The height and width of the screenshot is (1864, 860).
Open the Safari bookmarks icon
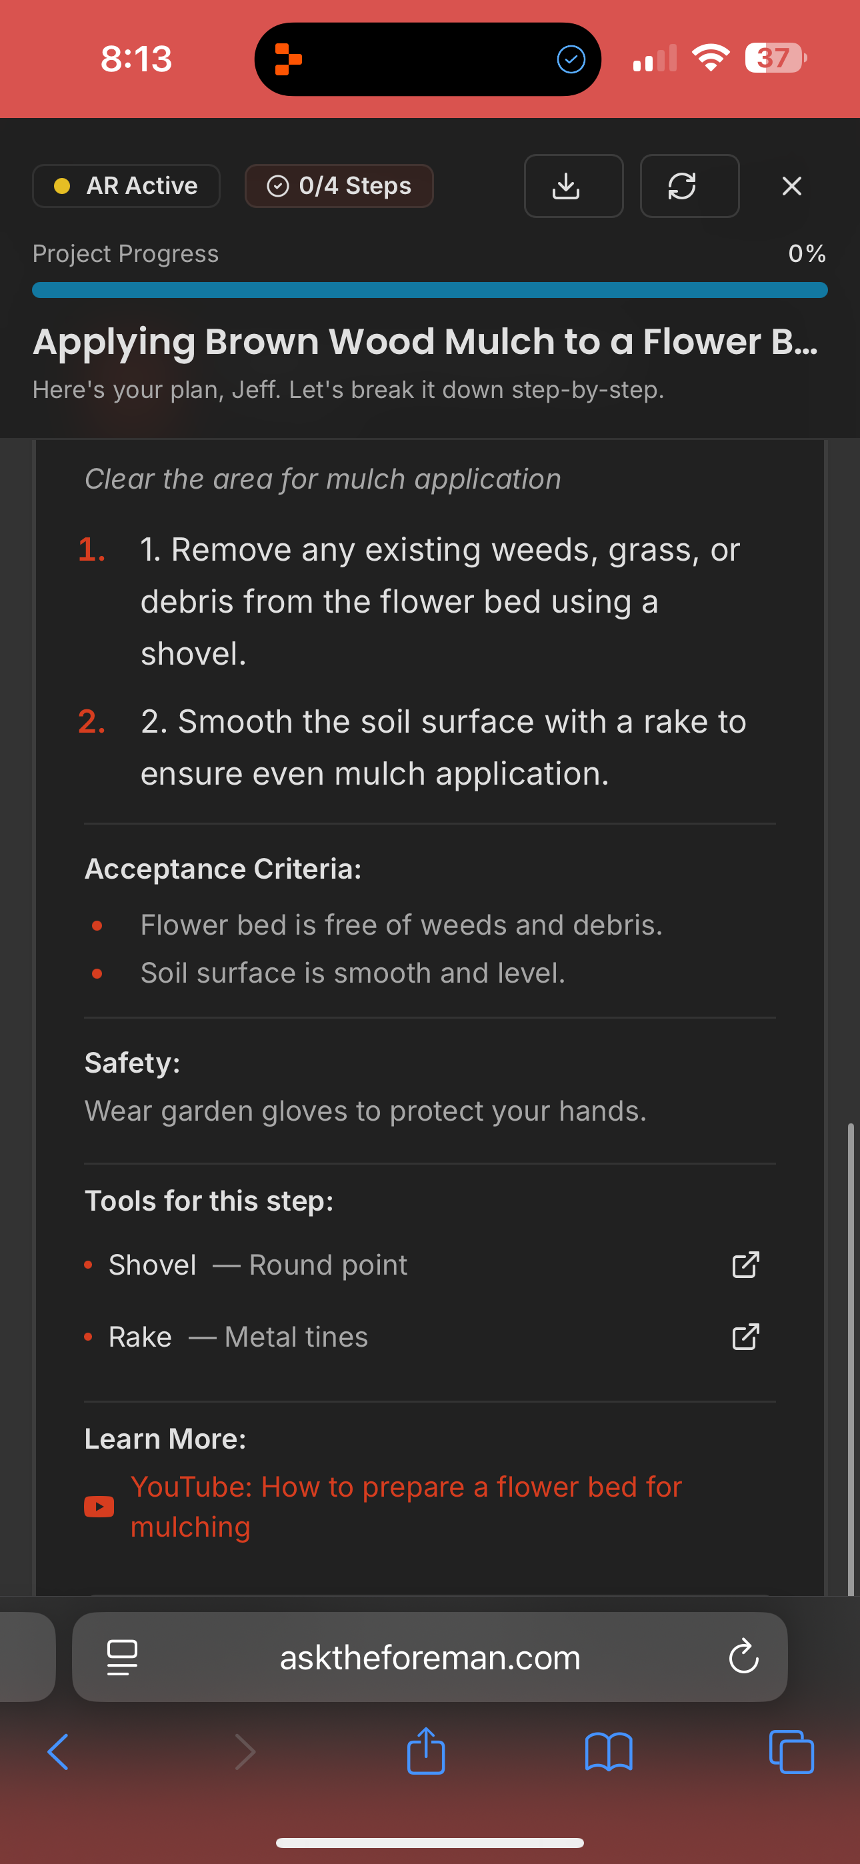[609, 1752]
